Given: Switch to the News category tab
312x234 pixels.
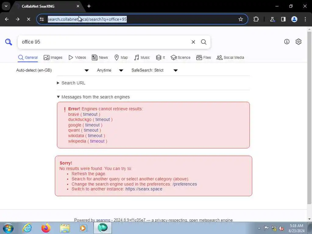Looking at the screenshot, I should tap(100, 58).
